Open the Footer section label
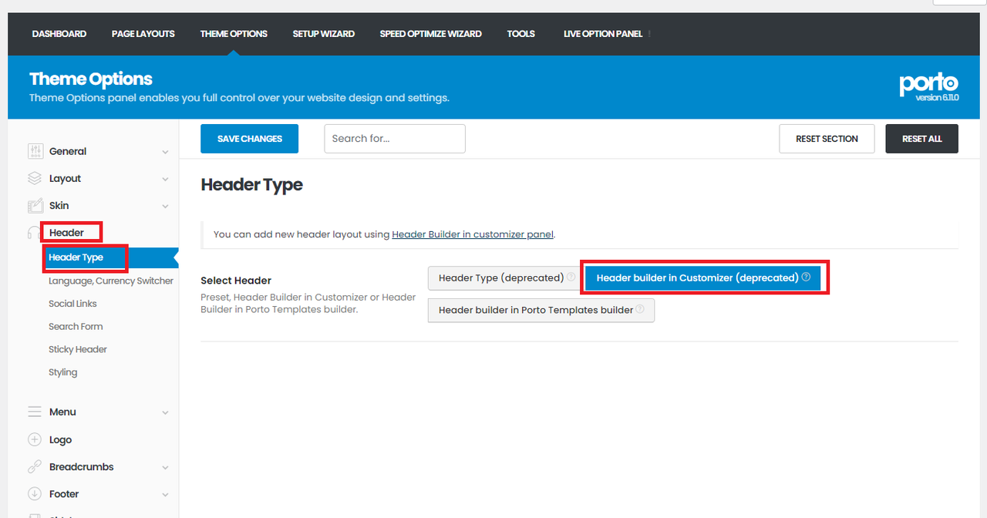The height and width of the screenshot is (518, 987). (64, 493)
